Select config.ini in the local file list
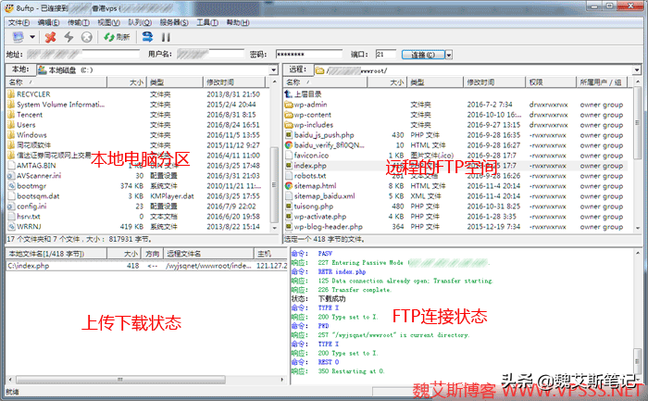The height and width of the screenshot is (401, 648). pos(31,206)
